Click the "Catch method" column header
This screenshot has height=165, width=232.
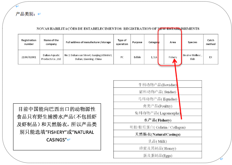pyautogui.click(x=211, y=42)
